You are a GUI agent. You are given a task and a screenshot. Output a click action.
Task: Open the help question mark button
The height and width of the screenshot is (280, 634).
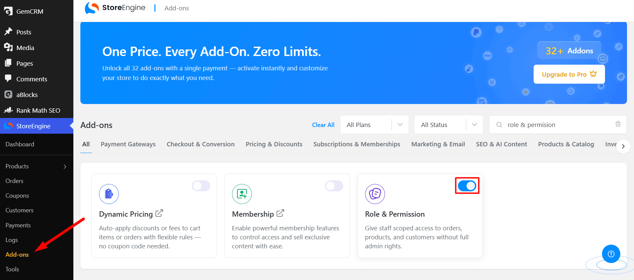pos(611,254)
